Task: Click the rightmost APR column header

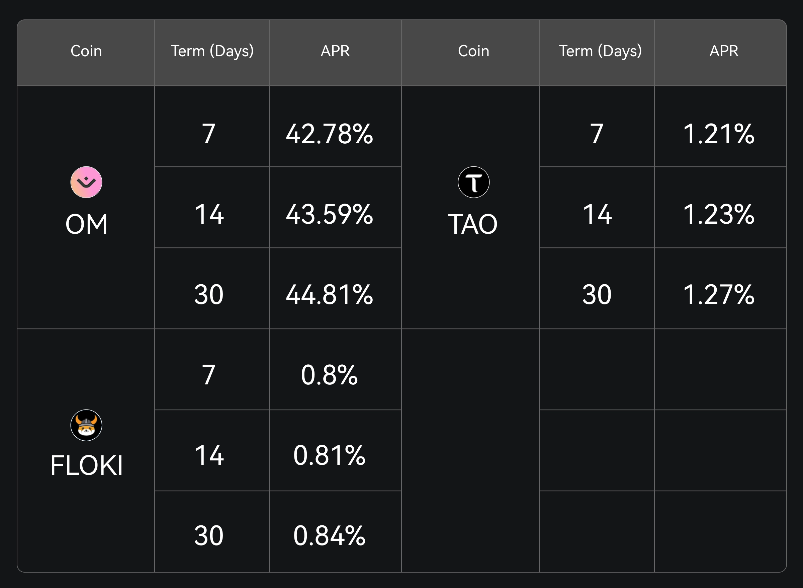Action: pos(724,51)
